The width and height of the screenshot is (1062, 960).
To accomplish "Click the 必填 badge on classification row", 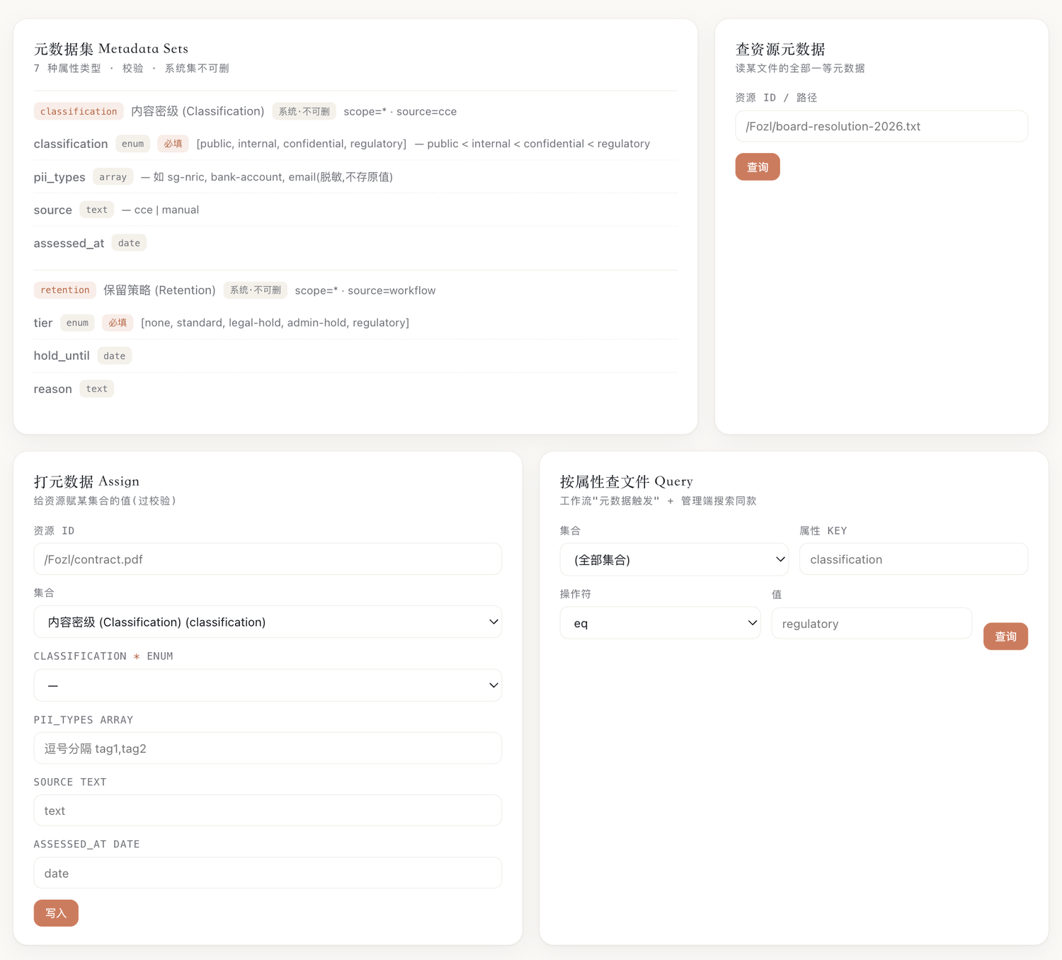I will point(173,144).
